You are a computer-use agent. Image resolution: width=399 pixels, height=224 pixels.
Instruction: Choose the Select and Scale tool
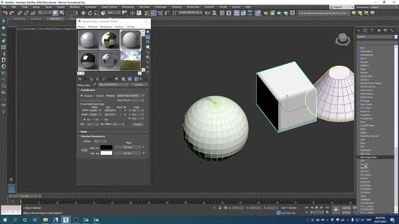[x=97, y=13]
